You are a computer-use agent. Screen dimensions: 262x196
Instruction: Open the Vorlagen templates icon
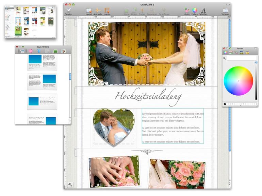click(225, 11)
